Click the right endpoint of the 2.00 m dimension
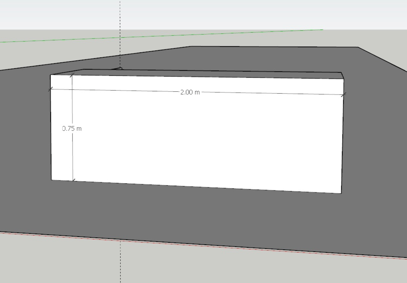 (x=343, y=95)
